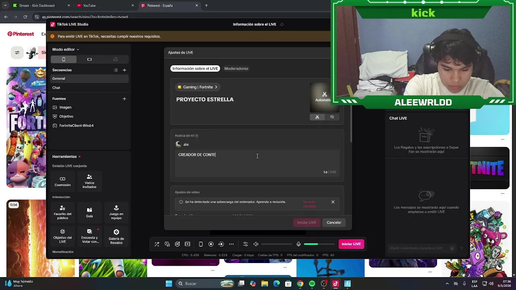Click Iniciar LIVE in the dialog

307,222
